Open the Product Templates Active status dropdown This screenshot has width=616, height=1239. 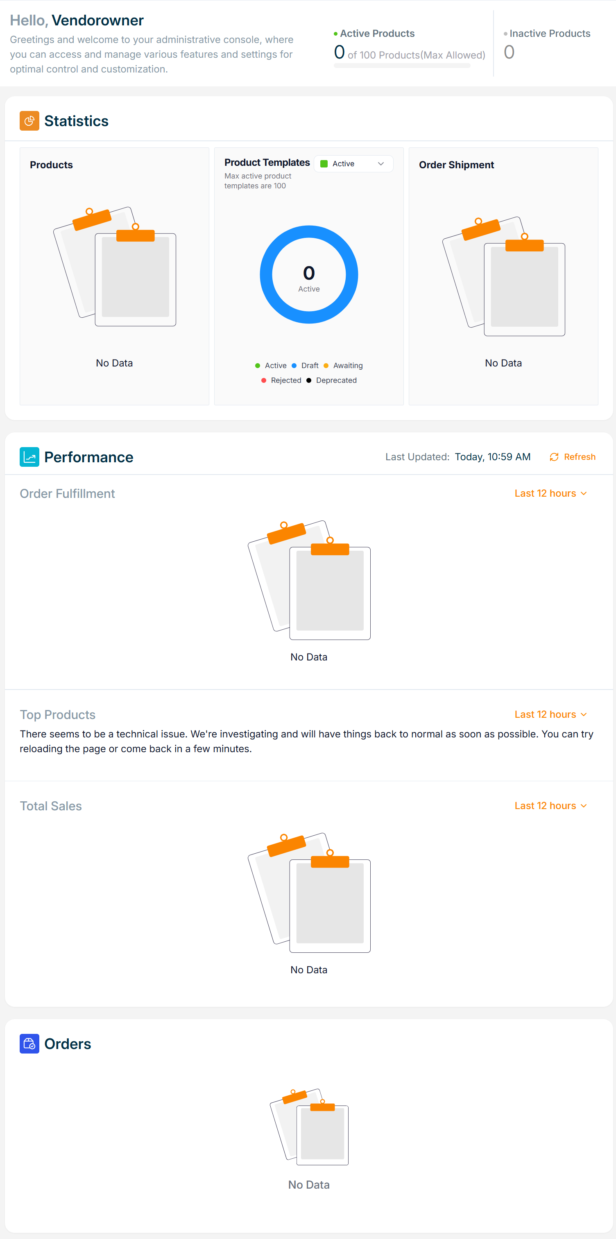(x=353, y=164)
